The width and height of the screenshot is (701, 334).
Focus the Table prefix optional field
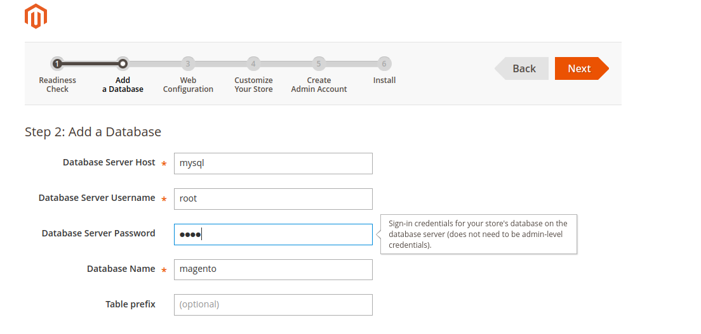click(273, 305)
